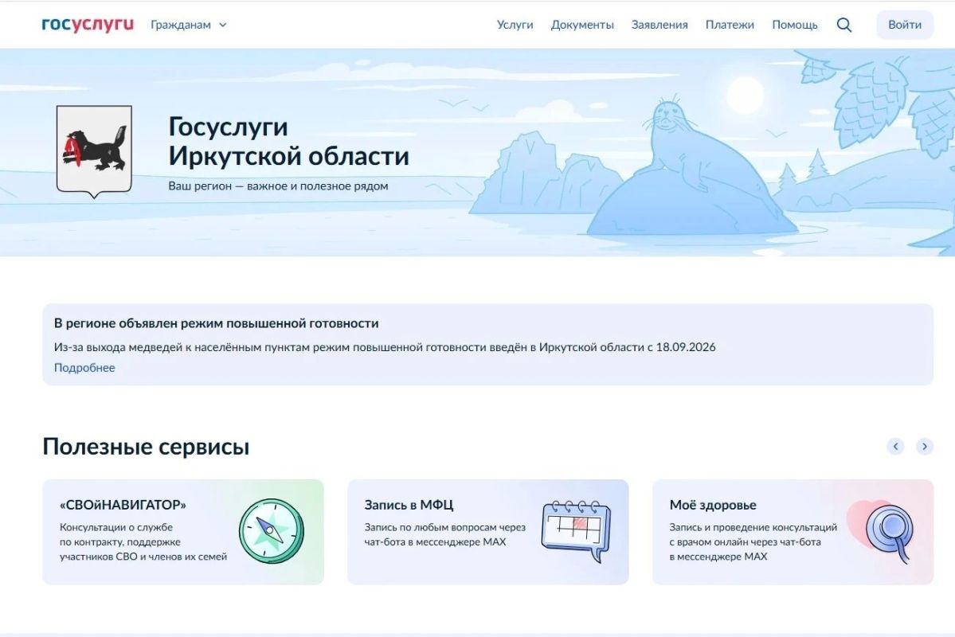Screen dimensions: 955x637
Task: Click the Госуслуги logo
Action: (x=87, y=25)
